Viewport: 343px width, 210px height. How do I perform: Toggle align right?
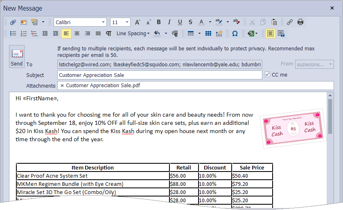88,34
